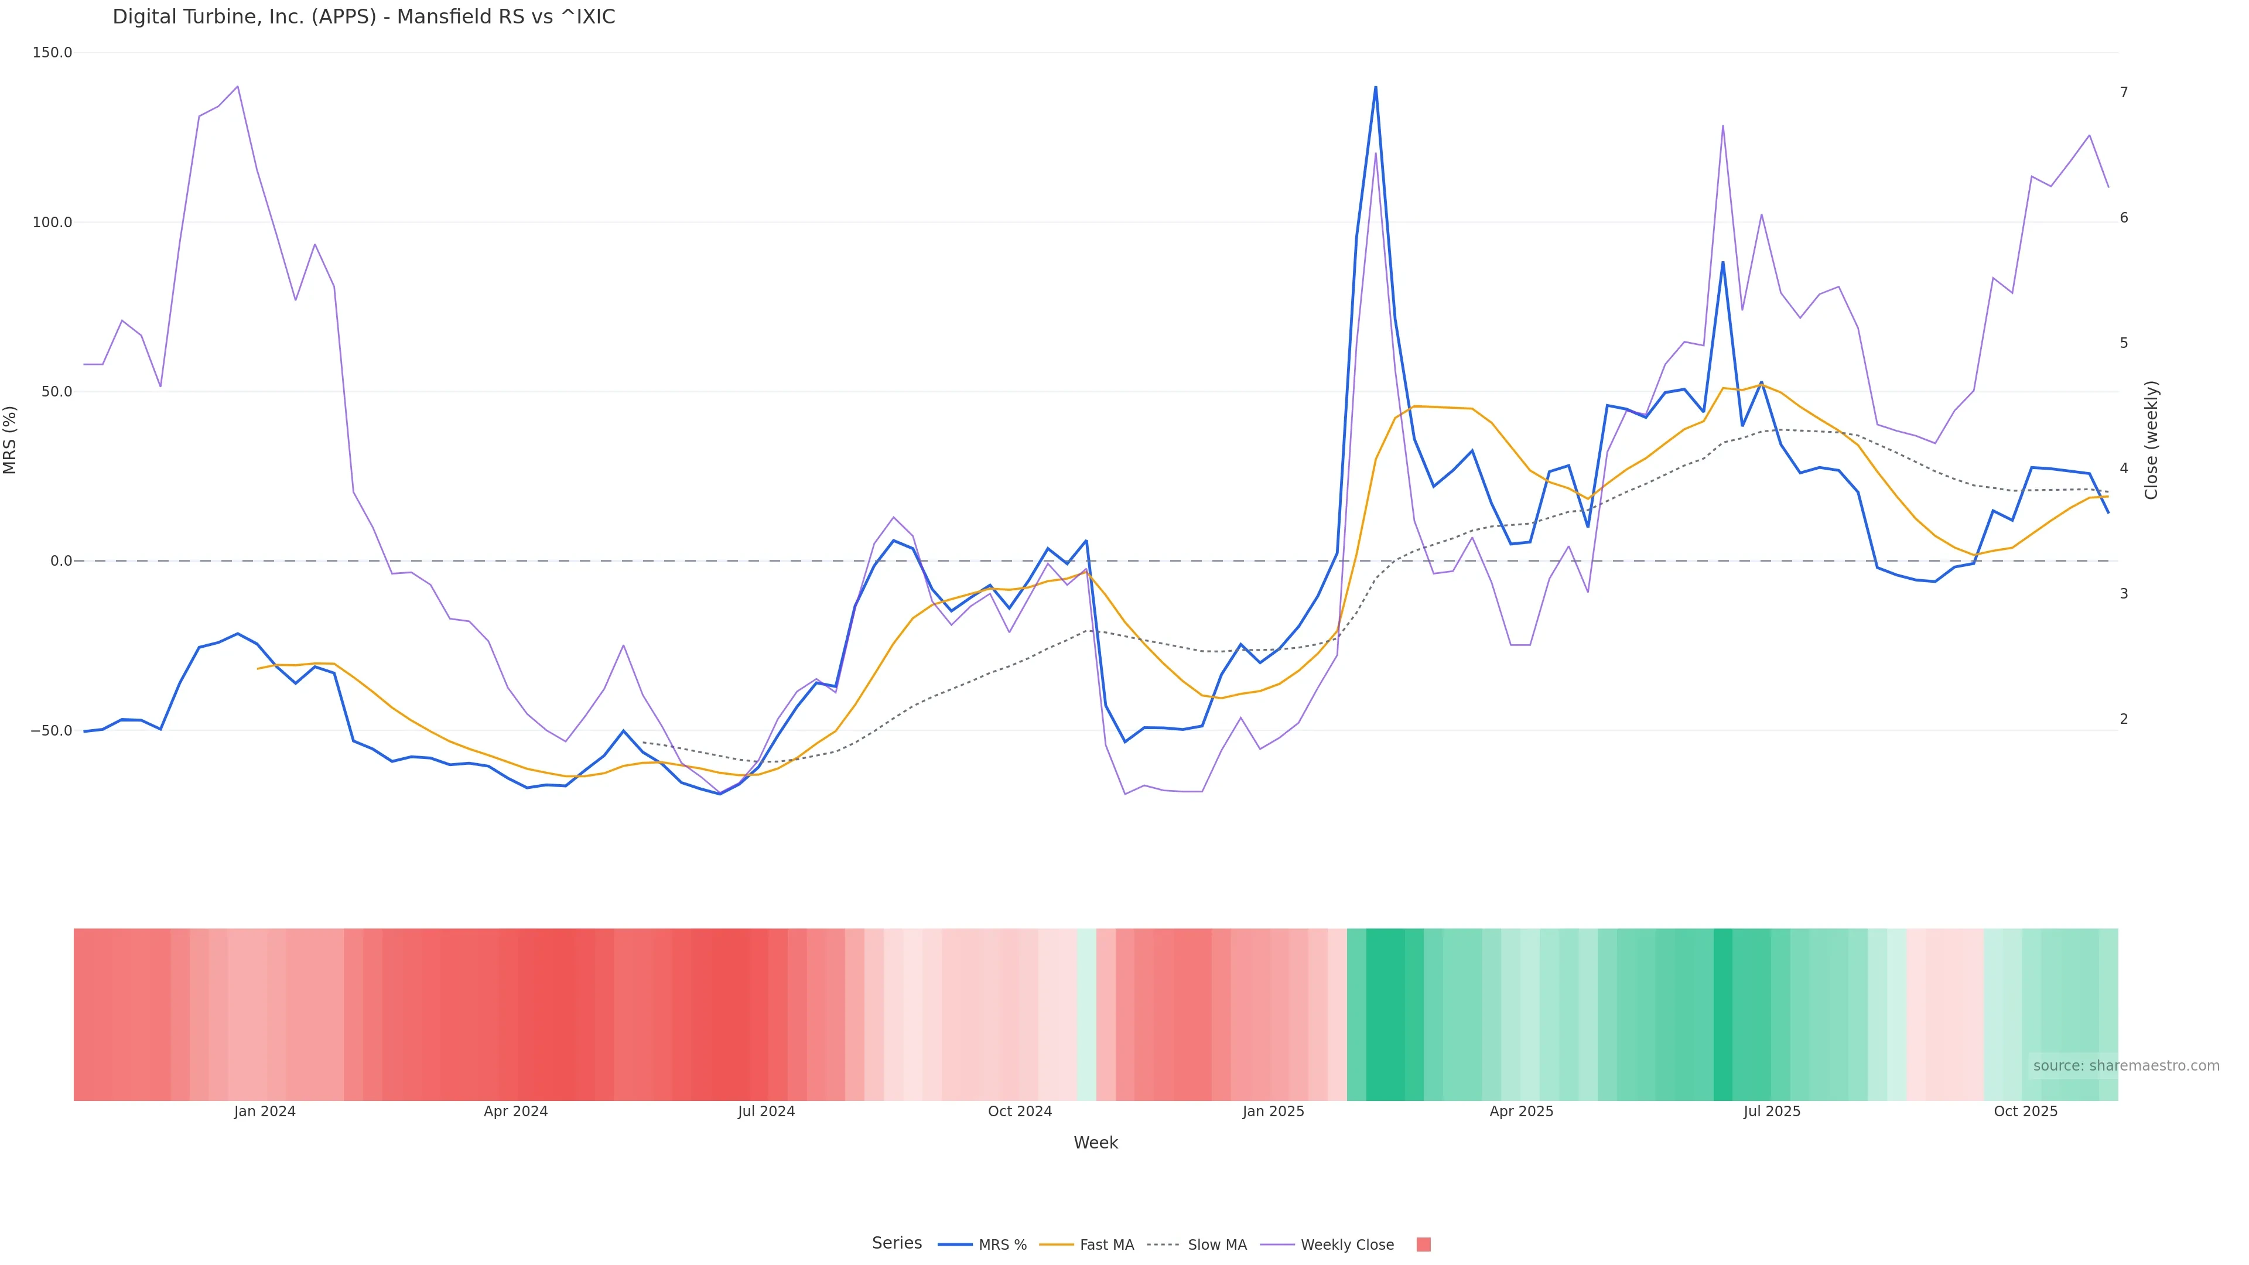This screenshot has height=1265, width=2249.
Task: Click the dotted Slow MA legend line icon
Action: (x=1163, y=1245)
